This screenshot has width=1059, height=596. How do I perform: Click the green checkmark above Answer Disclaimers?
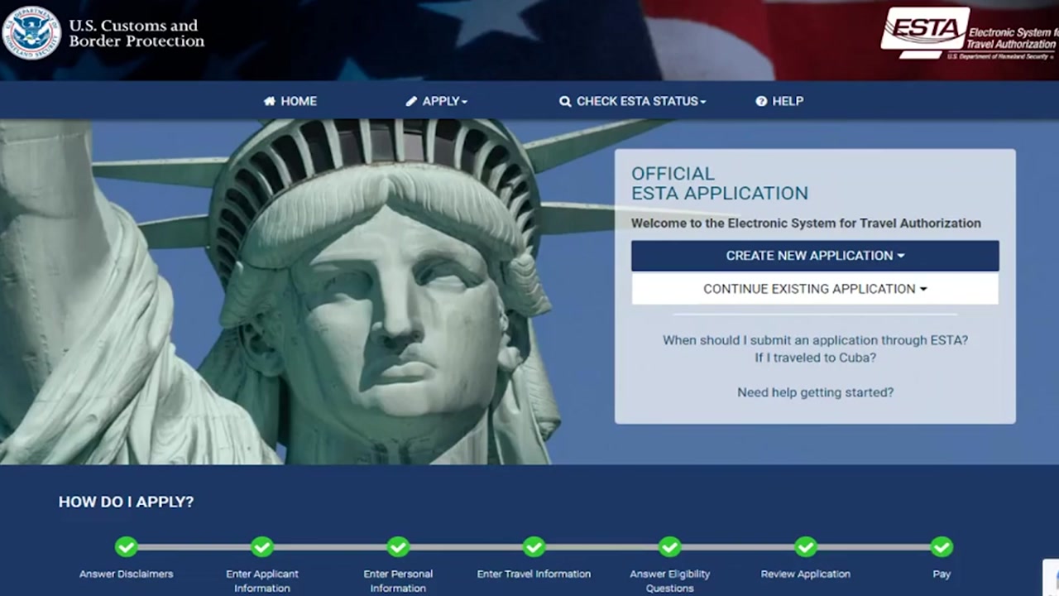pyautogui.click(x=126, y=547)
